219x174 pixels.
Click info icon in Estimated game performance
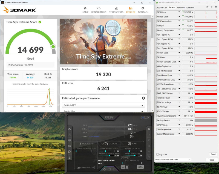[143, 98]
